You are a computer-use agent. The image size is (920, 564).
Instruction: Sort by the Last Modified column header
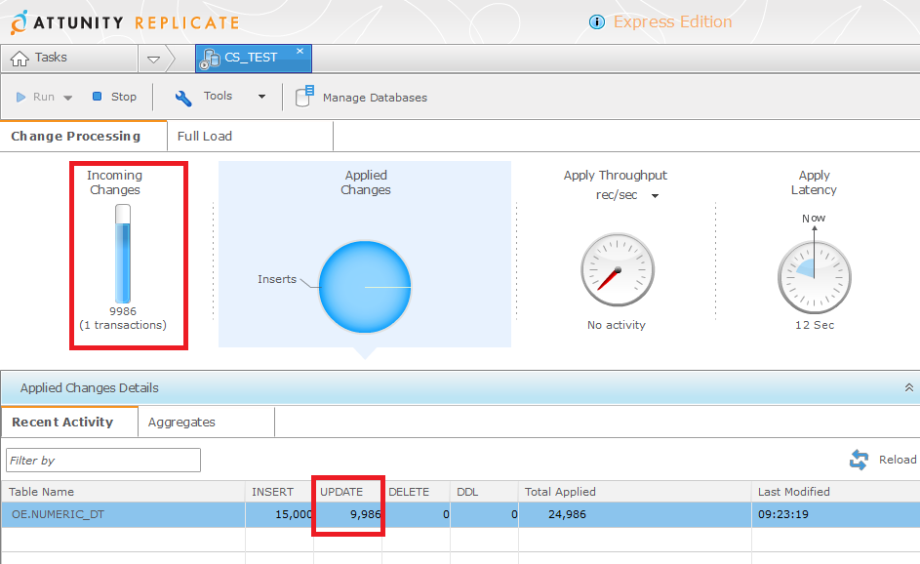point(835,492)
